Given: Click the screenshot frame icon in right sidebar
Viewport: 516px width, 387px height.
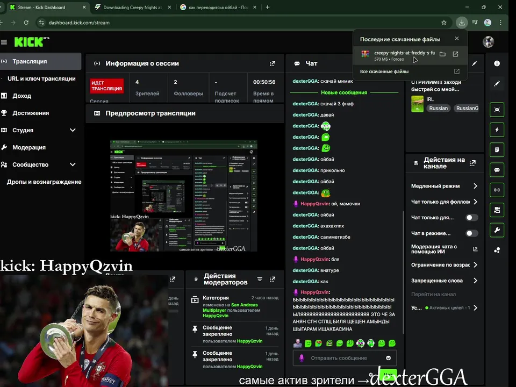Looking at the screenshot, I should click(497, 110).
